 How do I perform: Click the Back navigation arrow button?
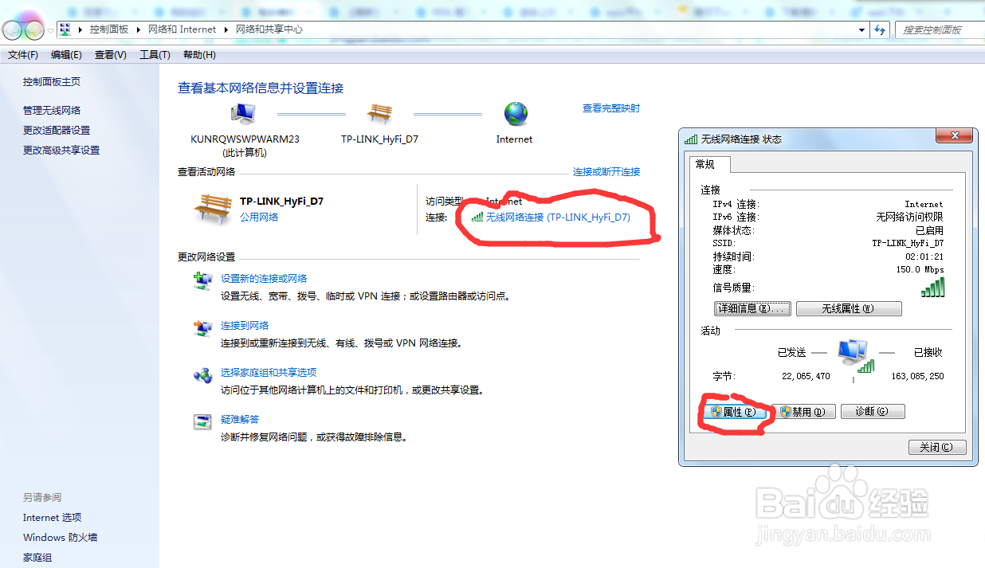13,30
